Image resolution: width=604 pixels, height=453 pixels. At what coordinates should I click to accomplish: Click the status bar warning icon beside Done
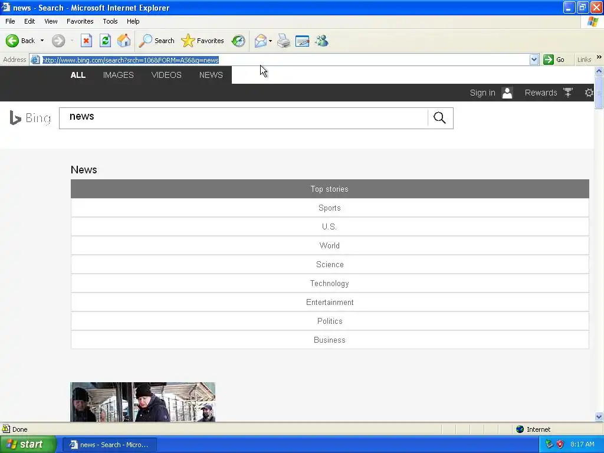[x=6, y=429]
